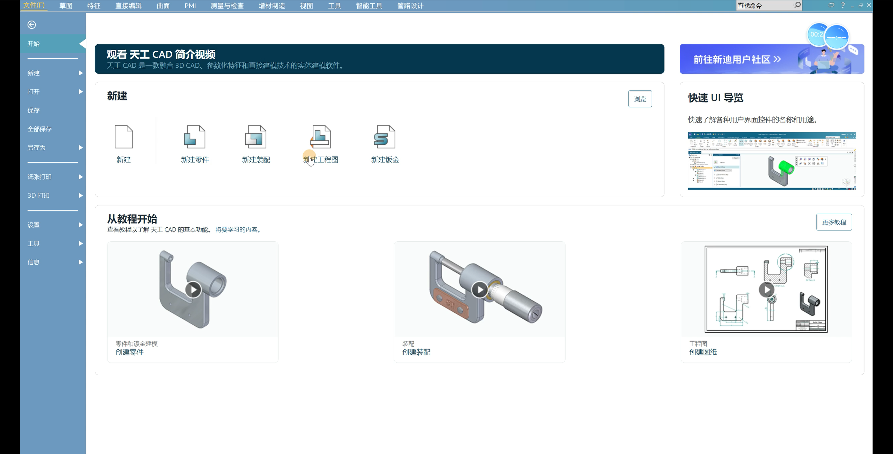
Task: Switch to the 直接编辑 ribbon tab
Action: 128,6
